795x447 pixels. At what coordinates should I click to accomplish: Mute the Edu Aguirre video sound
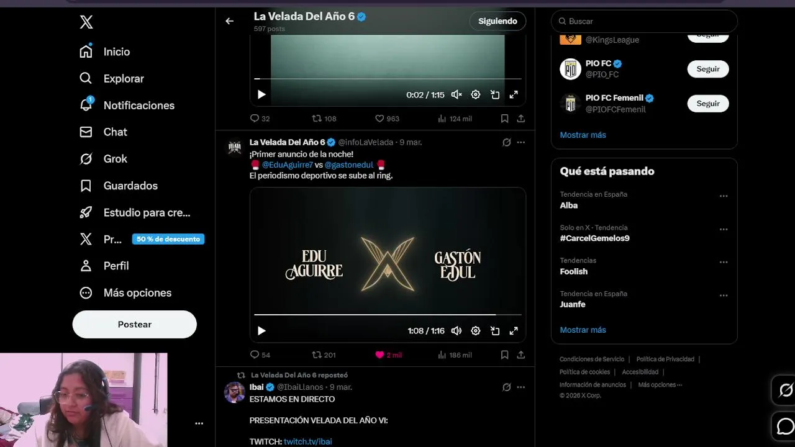pos(457,331)
